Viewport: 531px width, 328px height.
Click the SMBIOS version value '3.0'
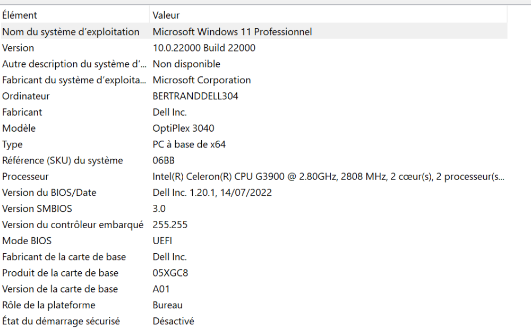tap(159, 209)
